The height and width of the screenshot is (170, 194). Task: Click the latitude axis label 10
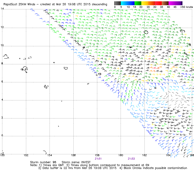click(2, 45)
